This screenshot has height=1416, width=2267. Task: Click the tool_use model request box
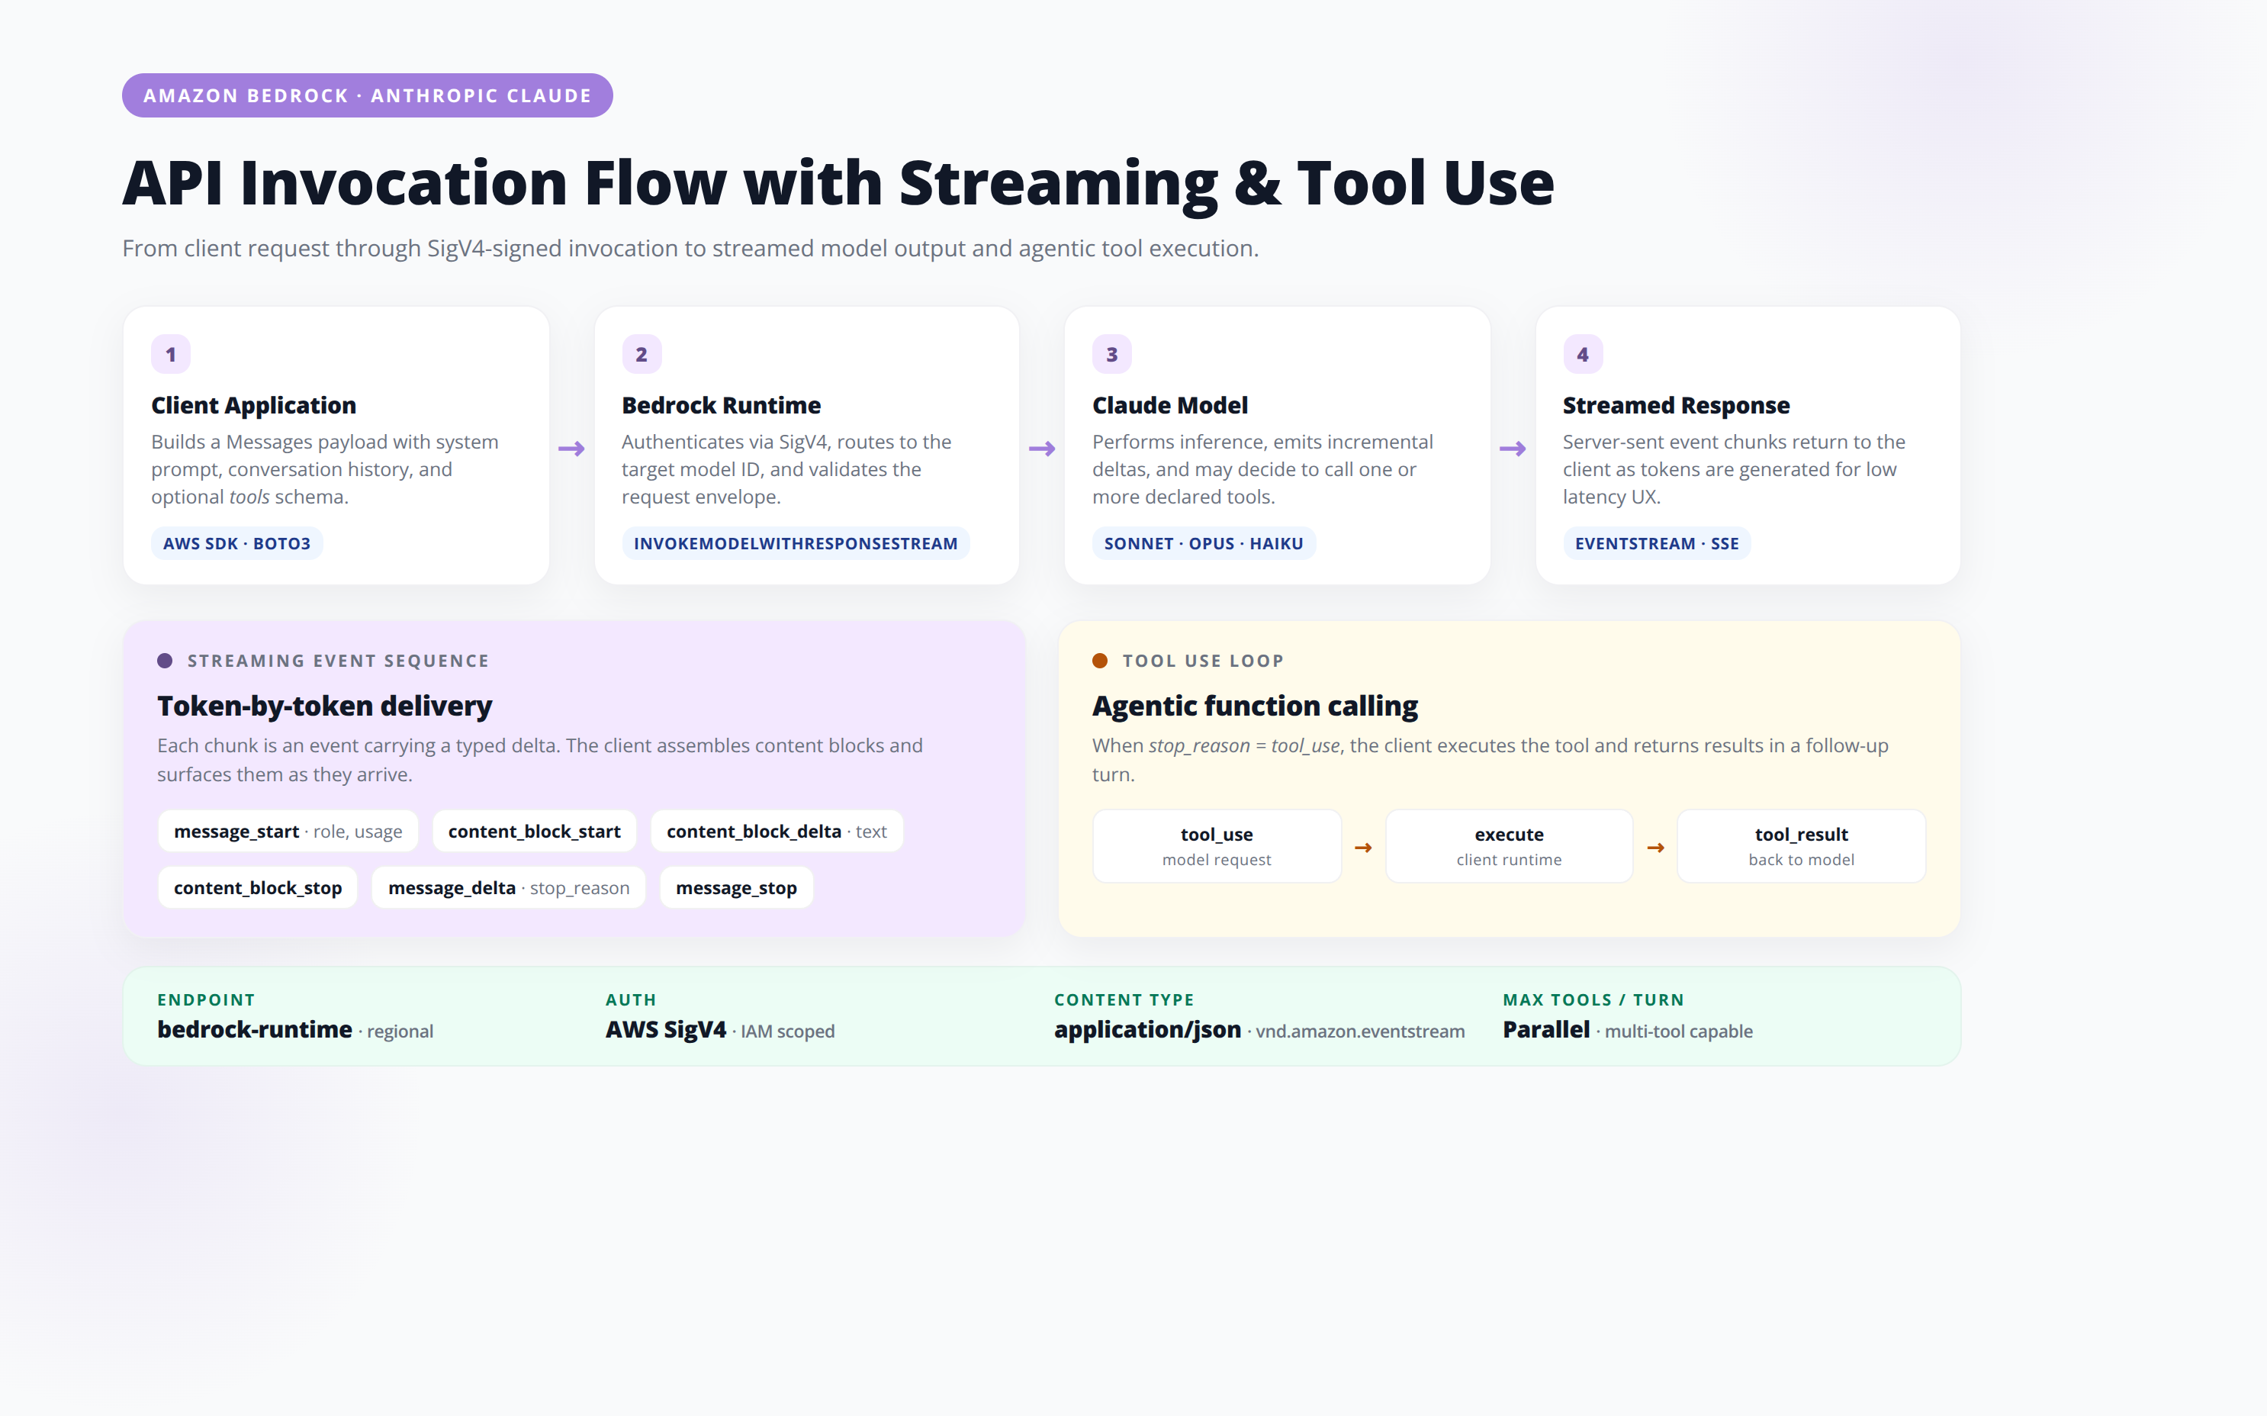pyautogui.click(x=1217, y=845)
